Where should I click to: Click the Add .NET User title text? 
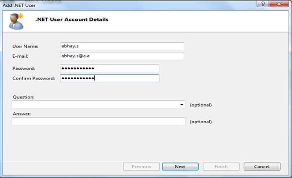tap(19, 5)
